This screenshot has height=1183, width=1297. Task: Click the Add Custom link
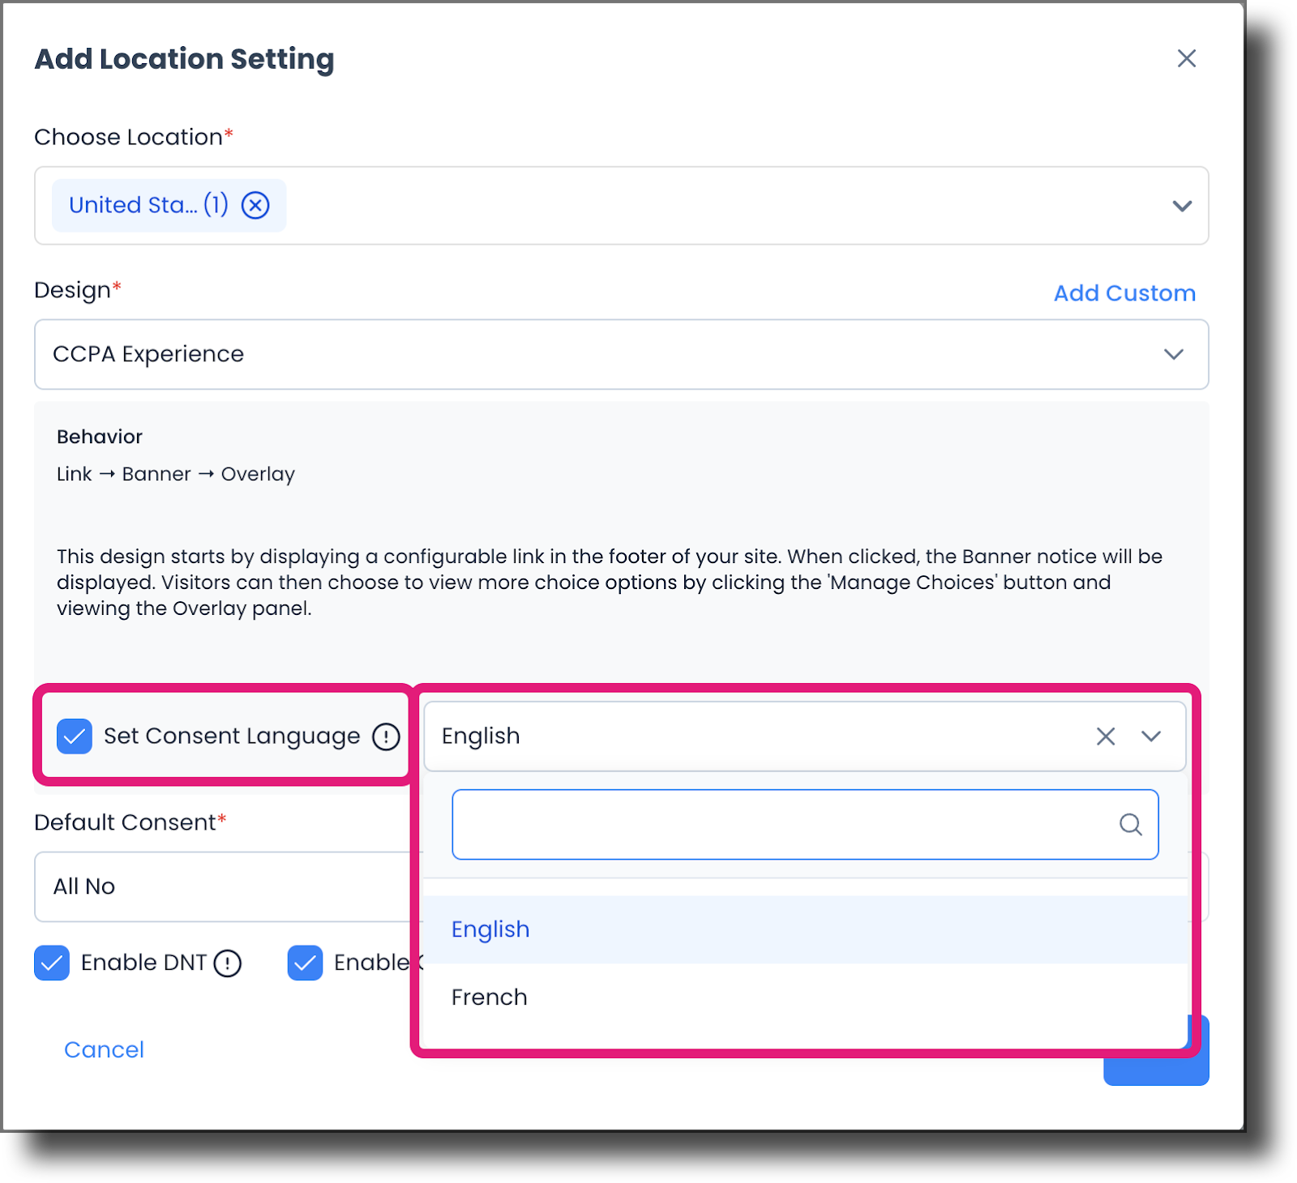point(1124,293)
